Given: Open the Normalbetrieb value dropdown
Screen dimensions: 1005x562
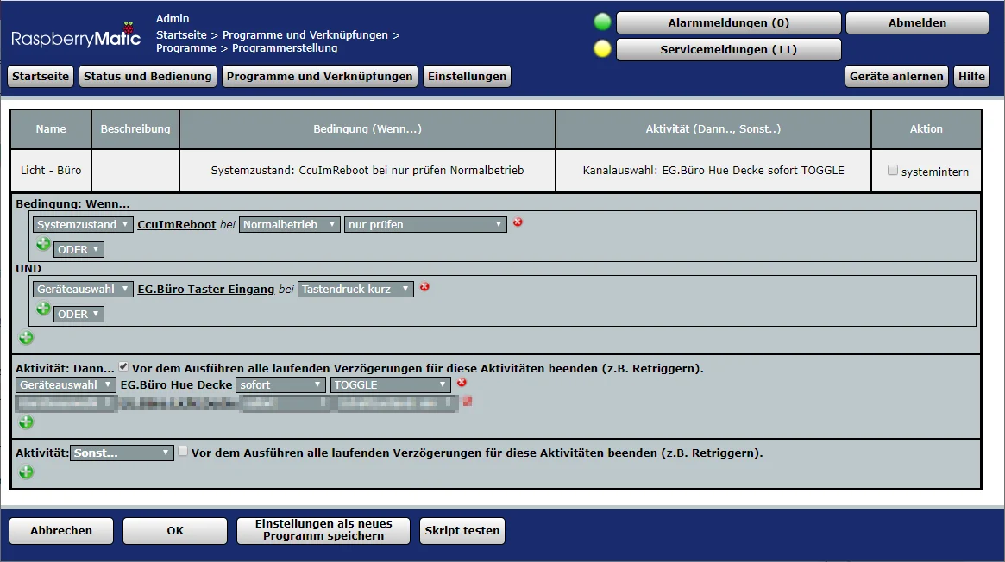Looking at the screenshot, I should click(x=289, y=225).
